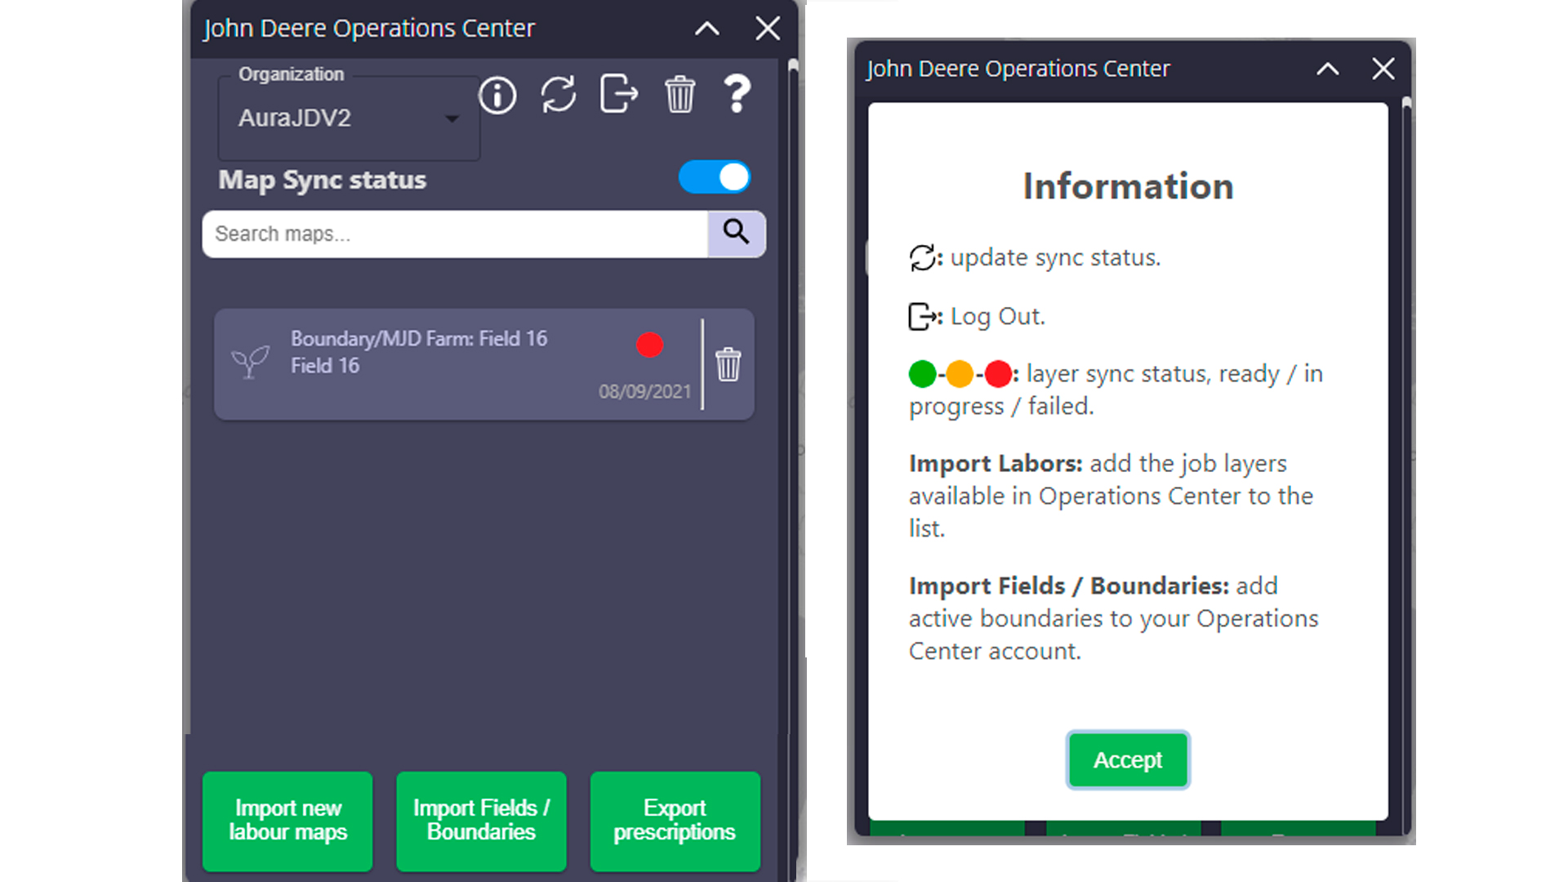Click the toolbar trash delete icon
Image resolution: width=1568 pixels, height=882 pixels.
coord(679,95)
